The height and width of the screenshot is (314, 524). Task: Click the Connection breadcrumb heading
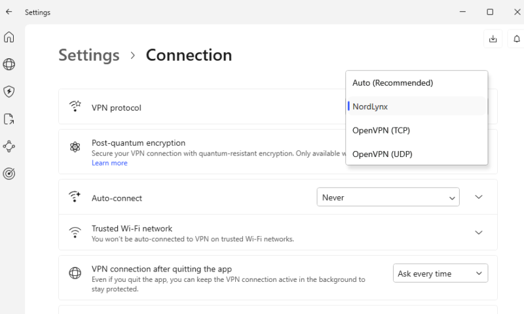point(189,55)
